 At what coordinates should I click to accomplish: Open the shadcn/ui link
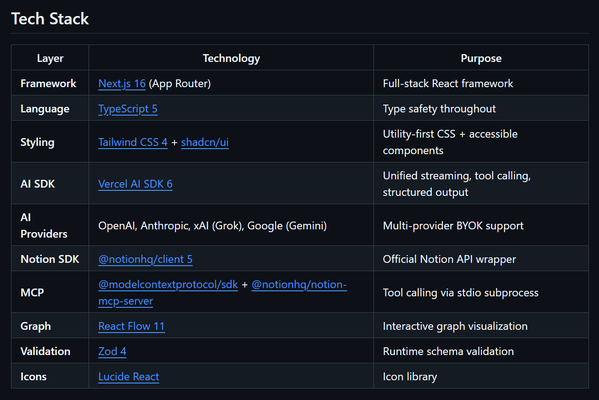pos(205,142)
